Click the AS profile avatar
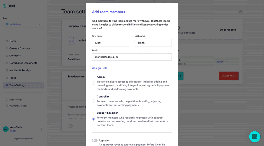264x146 pixels. [x=6, y=129]
